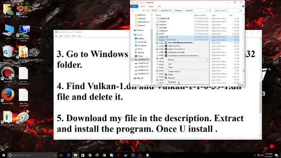This screenshot has height=158, width=281.
Task: Click This PC breadcrumb in address bar
Action: click(x=154, y=11)
